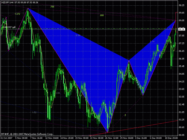
Task: Click the '5 Nov 00:00' time label
Action: (x=22, y=138)
